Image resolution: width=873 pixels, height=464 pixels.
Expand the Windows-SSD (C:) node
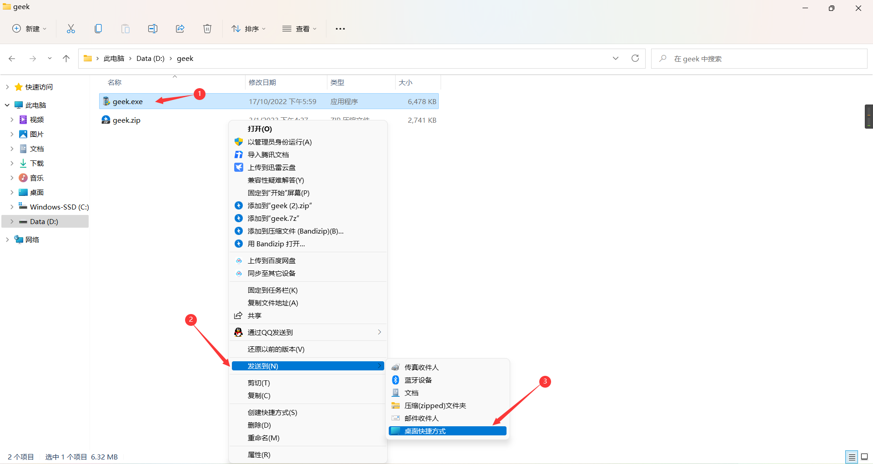click(x=12, y=207)
